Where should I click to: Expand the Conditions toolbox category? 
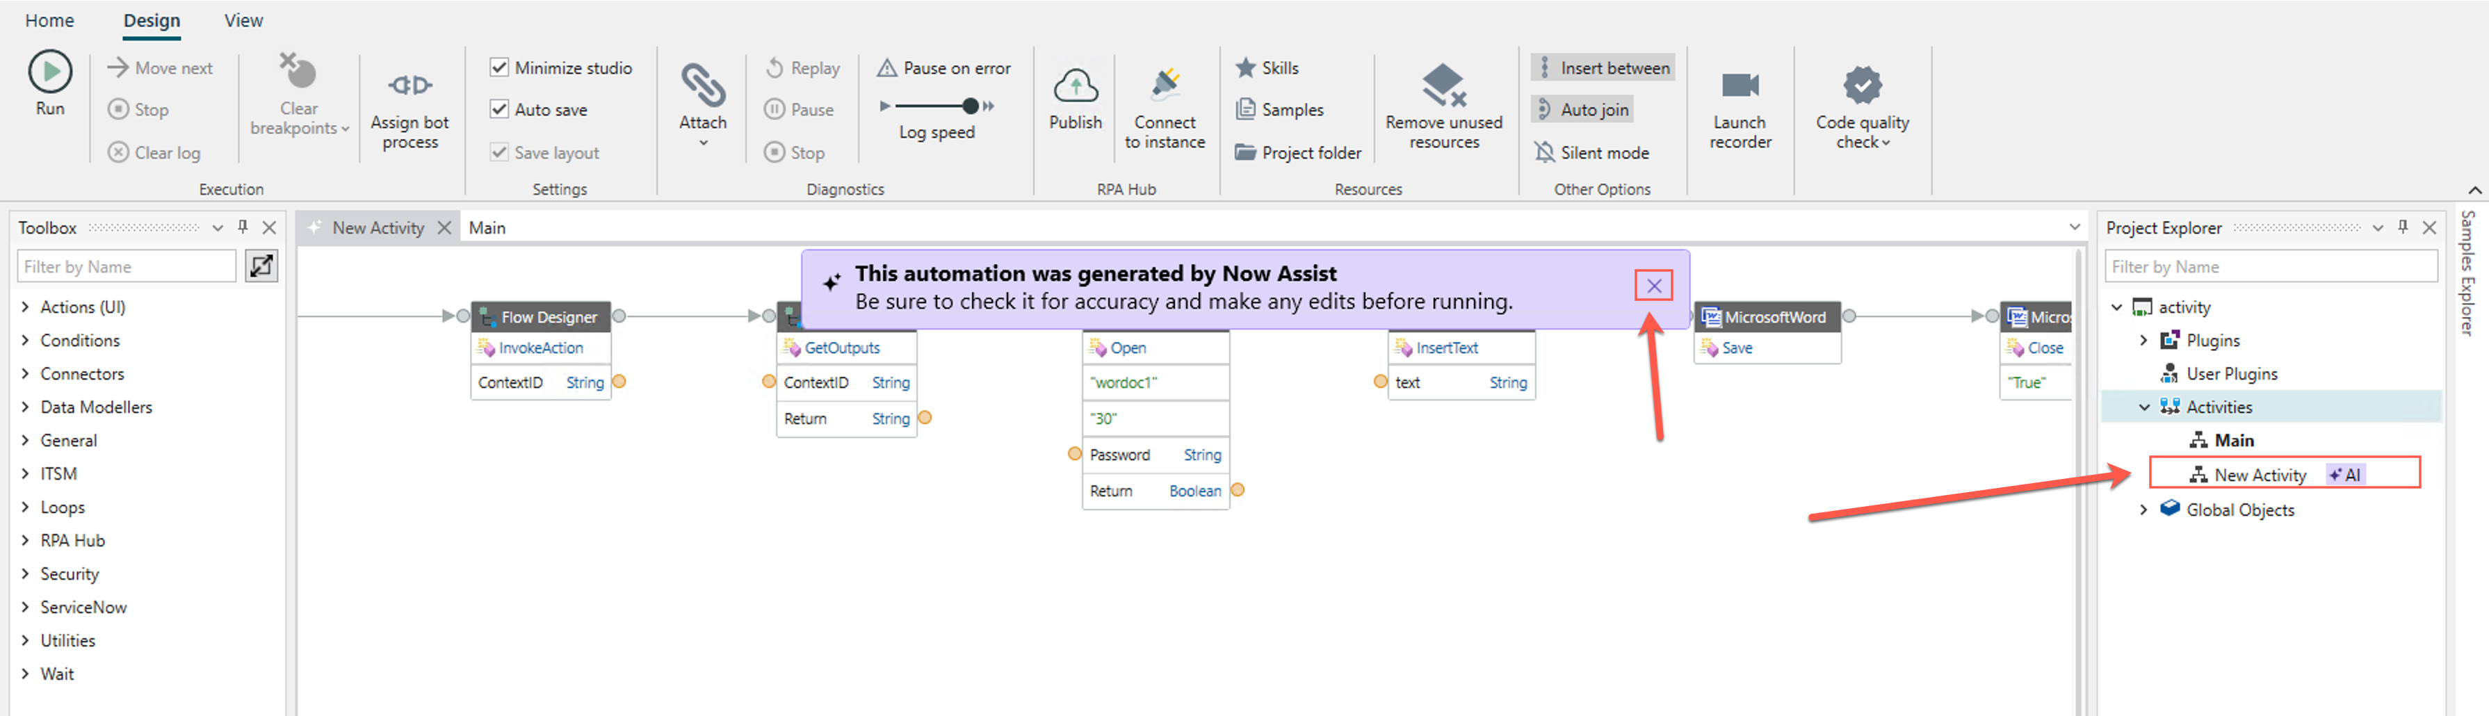25,340
